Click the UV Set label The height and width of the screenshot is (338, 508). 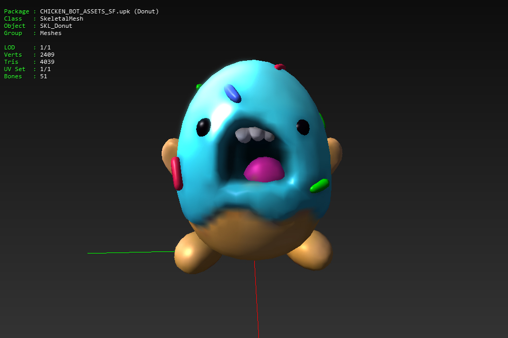click(x=14, y=69)
